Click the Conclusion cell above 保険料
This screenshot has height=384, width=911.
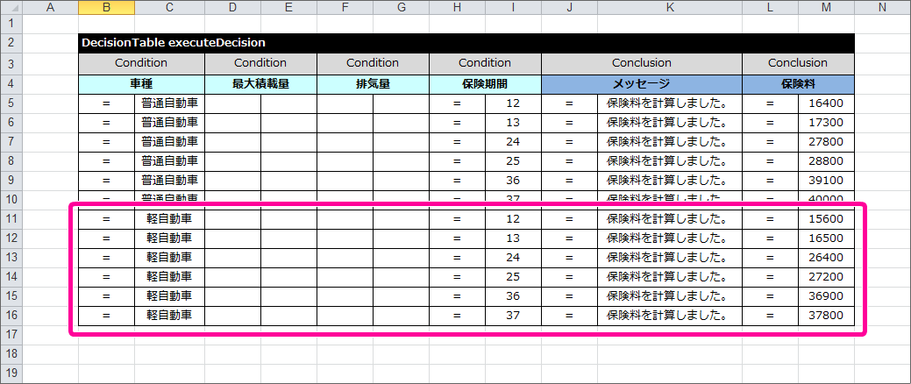pos(798,63)
